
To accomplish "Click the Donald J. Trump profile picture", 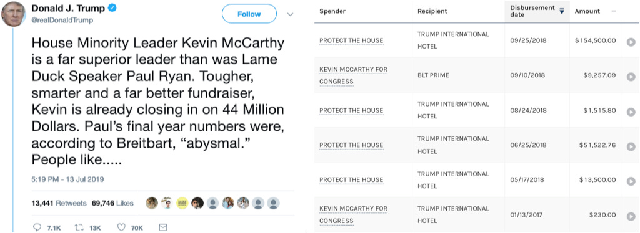I will (x=14, y=14).
